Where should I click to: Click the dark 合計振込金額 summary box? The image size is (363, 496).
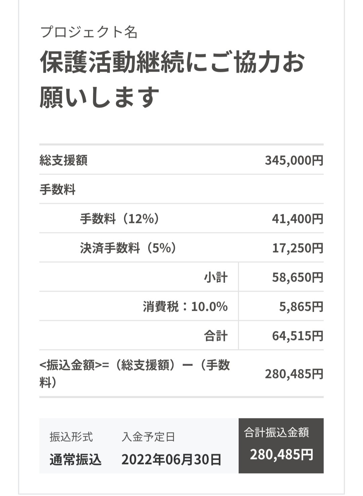click(281, 446)
